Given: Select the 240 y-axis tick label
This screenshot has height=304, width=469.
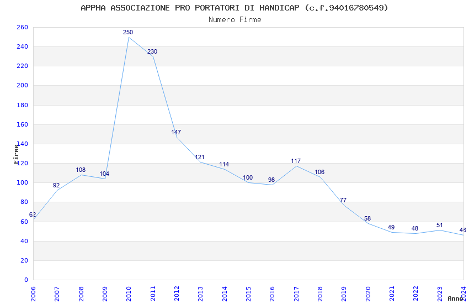Looking at the screenshot, I should click(23, 47).
